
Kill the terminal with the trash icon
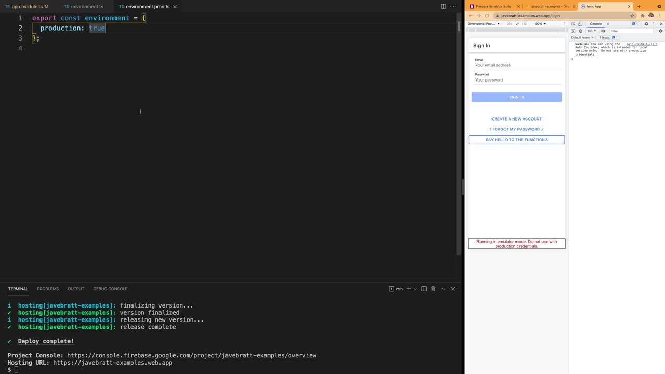(433, 289)
